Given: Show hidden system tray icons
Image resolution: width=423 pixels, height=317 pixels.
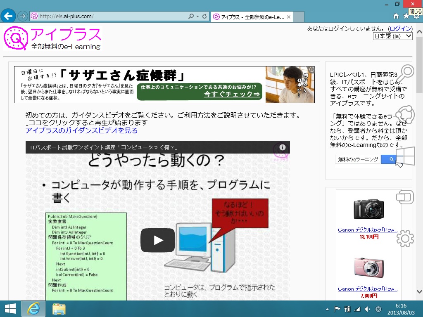Looking at the screenshot, I should 328,309.
